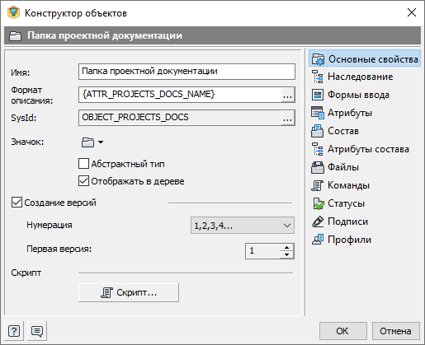Confirm with the OK button
Image resolution: width=425 pixels, height=345 pixels.
342,331
